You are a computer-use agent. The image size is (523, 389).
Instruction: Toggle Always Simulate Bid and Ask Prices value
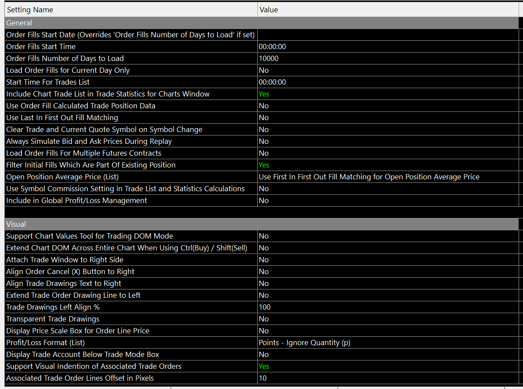[388, 141]
